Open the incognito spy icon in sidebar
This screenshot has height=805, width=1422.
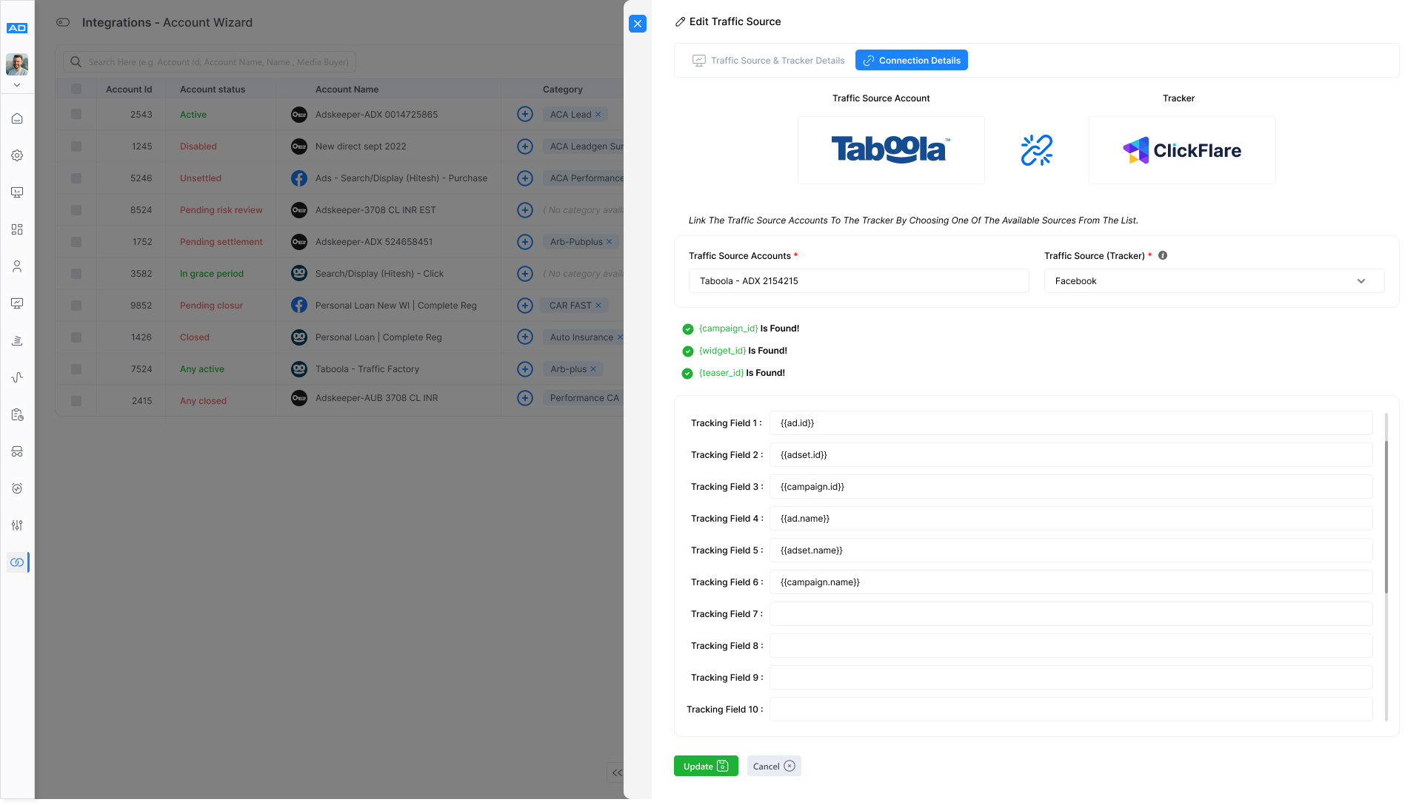click(x=17, y=451)
